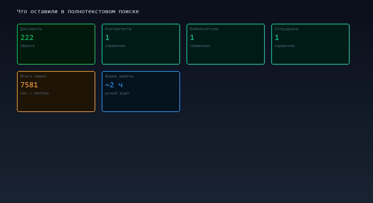Click the number 1 in the Сотрудники card
Image resolution: width=373 pixels, height=203 pixels.
coord(277,38)
